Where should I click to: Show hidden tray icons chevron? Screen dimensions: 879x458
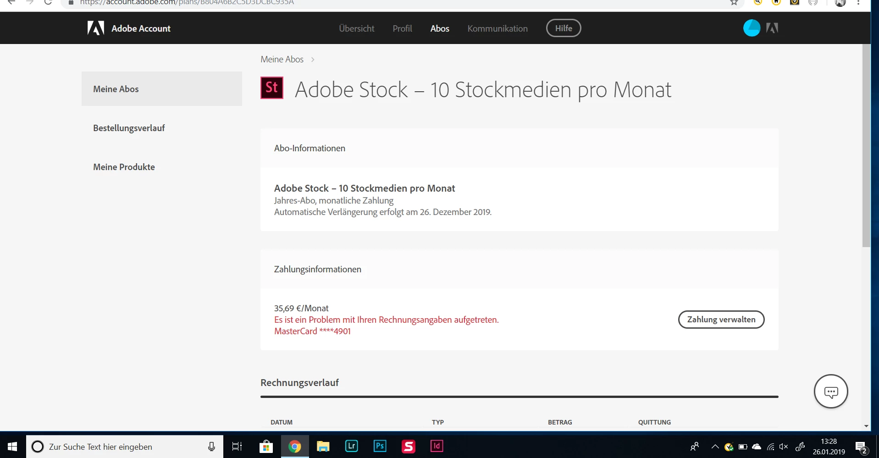click(715, 447)
